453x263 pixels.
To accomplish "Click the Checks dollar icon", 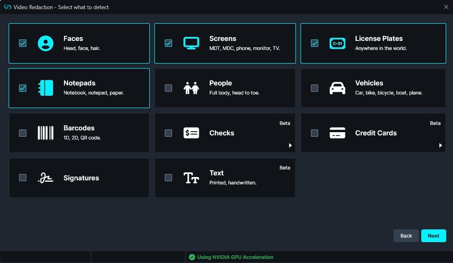I will coord(191,133).
